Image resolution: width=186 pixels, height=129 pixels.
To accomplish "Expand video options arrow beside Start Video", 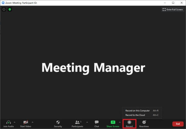I will click(33, 122).
